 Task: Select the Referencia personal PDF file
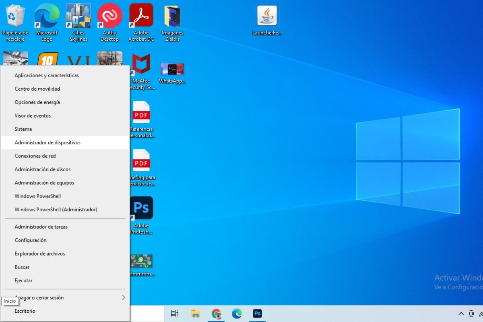click(142, 120)
